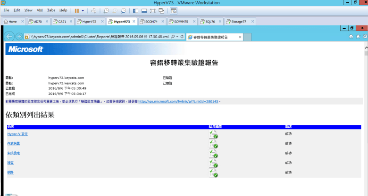
Task: Open the VM menu
Action: tap(40, 10)
